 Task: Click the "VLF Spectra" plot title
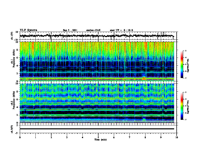29,30
